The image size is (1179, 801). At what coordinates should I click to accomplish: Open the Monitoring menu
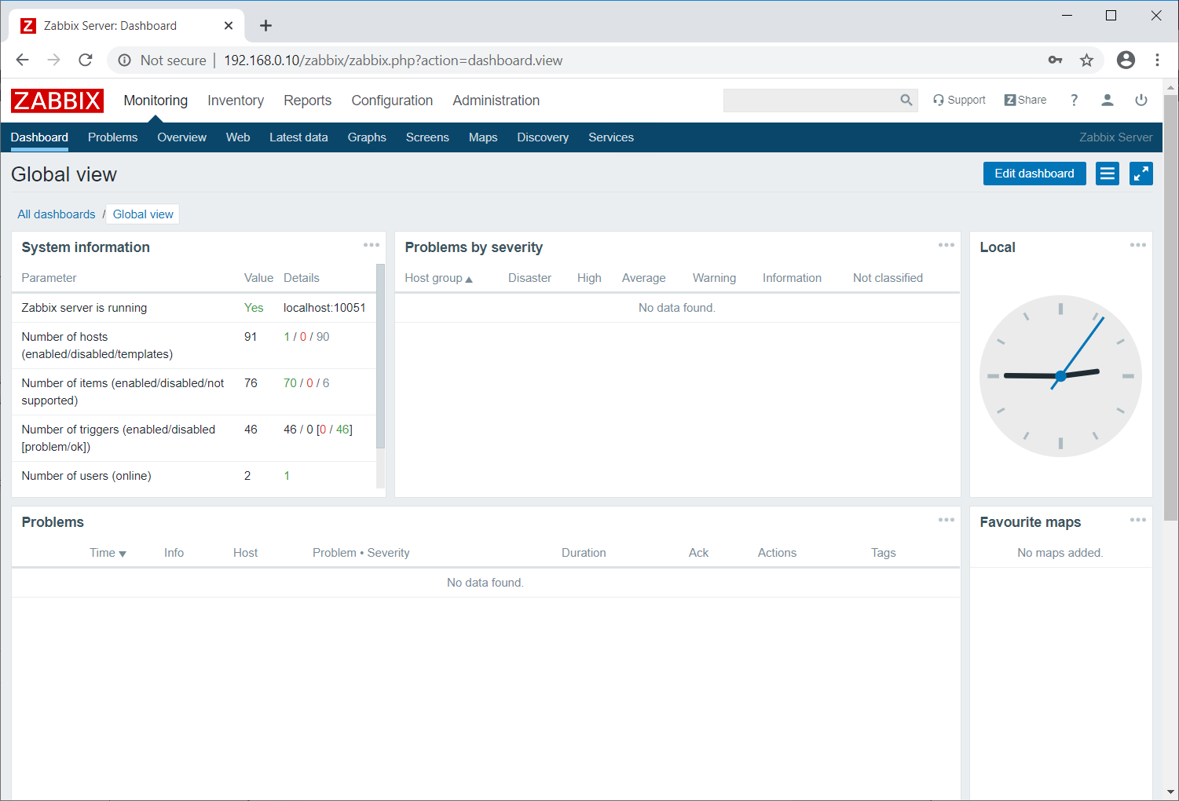[x=156, y=101]
